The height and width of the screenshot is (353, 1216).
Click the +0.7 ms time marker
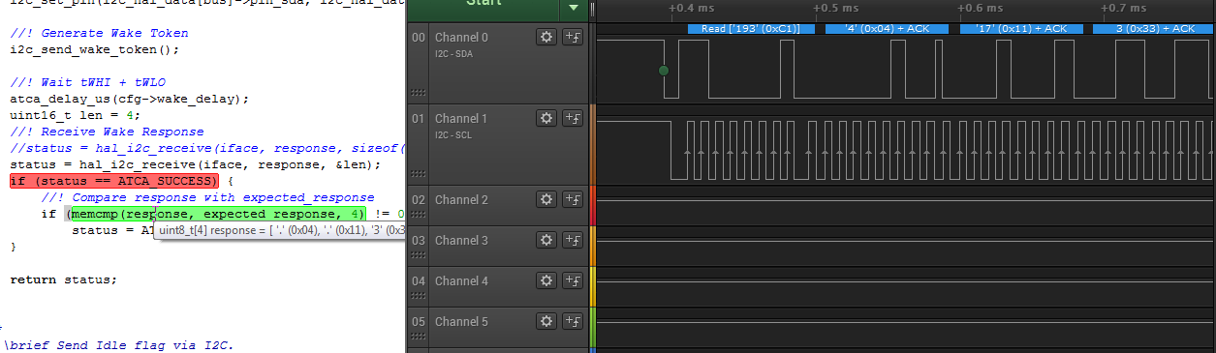[1124, 8]
